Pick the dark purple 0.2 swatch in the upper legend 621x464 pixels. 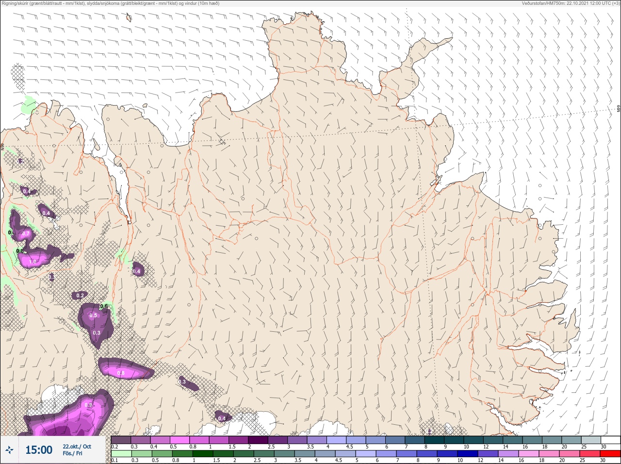[x=121, y=440]
